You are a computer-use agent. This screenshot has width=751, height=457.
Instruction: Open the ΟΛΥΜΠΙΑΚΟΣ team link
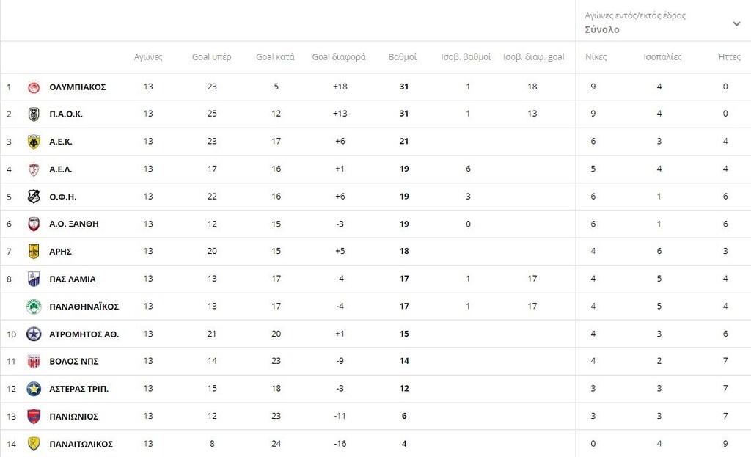click(78, 87)
